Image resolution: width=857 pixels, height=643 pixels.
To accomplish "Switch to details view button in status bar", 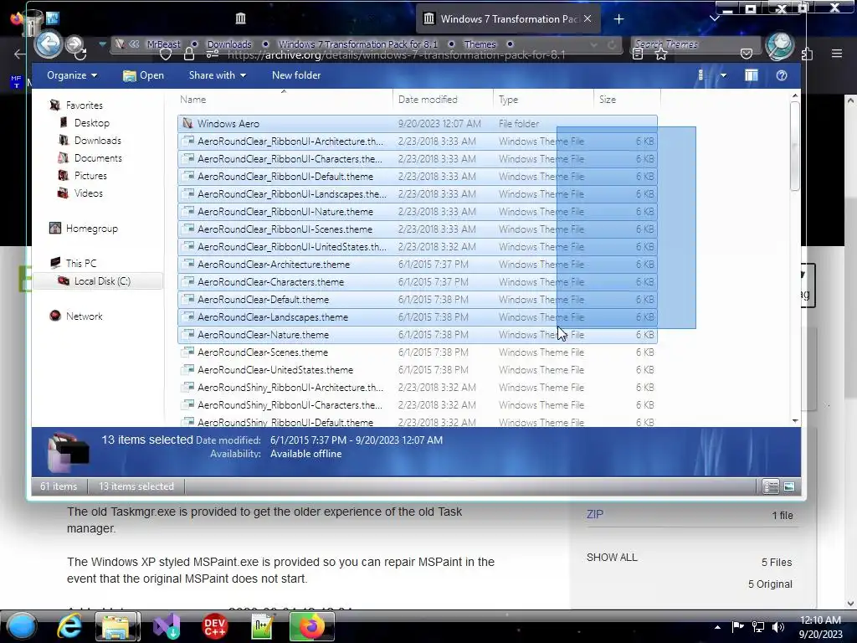I will pyautogui.click(x=771, y=486).
